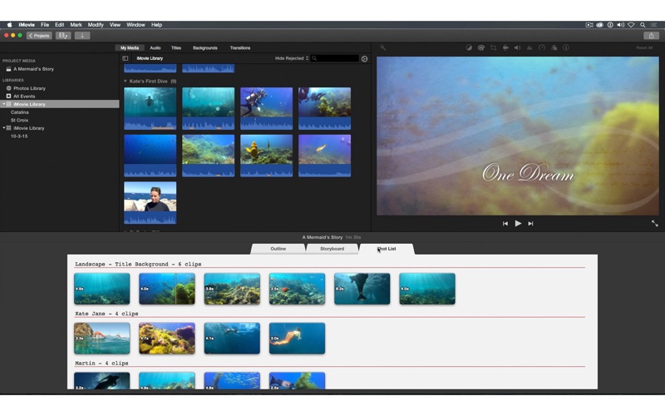Go back to Projects
The height and width of the screenshot is (416, 665).
click(x=39, y=36)
